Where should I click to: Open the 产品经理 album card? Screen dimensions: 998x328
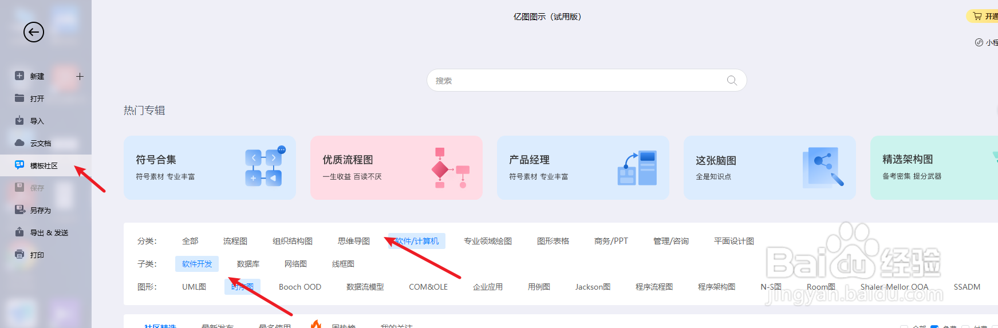pos(583,168)
